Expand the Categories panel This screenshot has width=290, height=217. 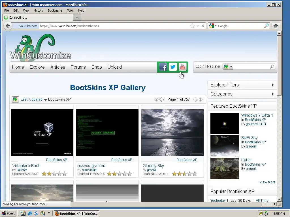coord(242,94)
